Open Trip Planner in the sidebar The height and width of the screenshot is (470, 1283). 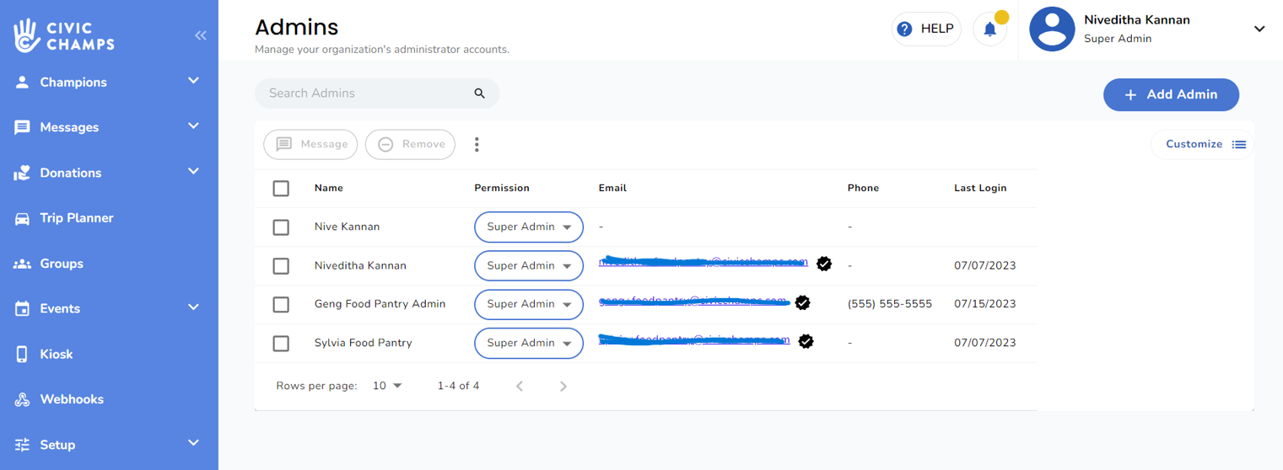pyautogui.click(x=76, y=218)
